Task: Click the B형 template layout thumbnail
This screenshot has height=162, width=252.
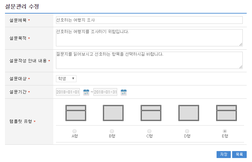Action: tap(113, 113)
